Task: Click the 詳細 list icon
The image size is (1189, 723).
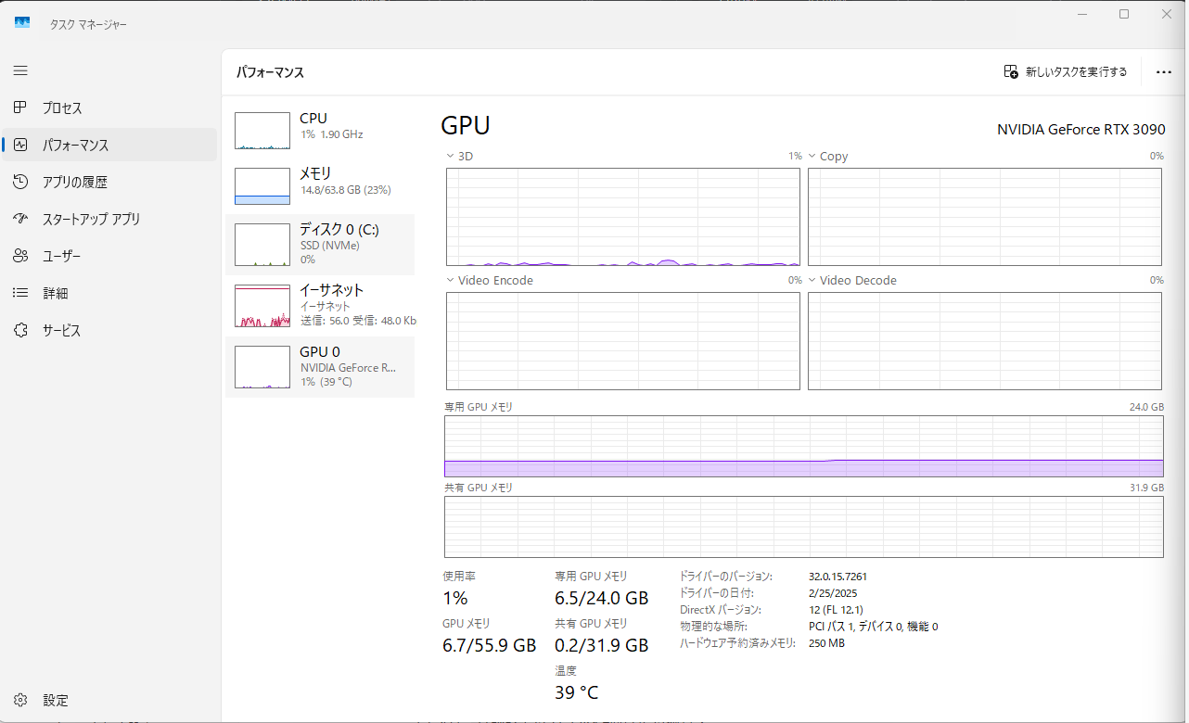Action: click(20, 293)
